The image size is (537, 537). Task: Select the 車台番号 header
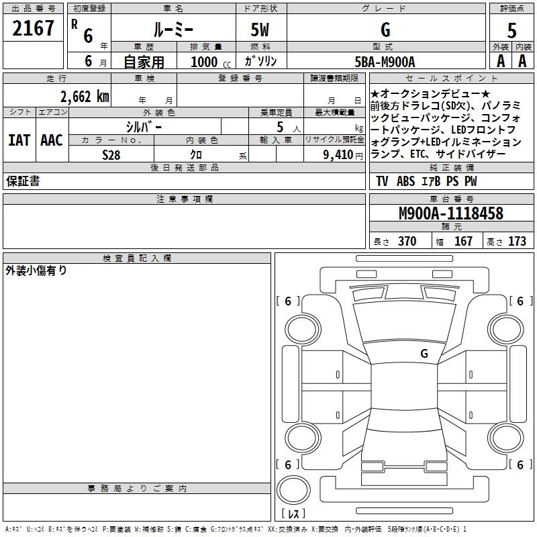[451, 199]
